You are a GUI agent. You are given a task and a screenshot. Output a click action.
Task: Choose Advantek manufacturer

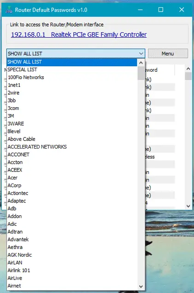(x=72, y=239)
